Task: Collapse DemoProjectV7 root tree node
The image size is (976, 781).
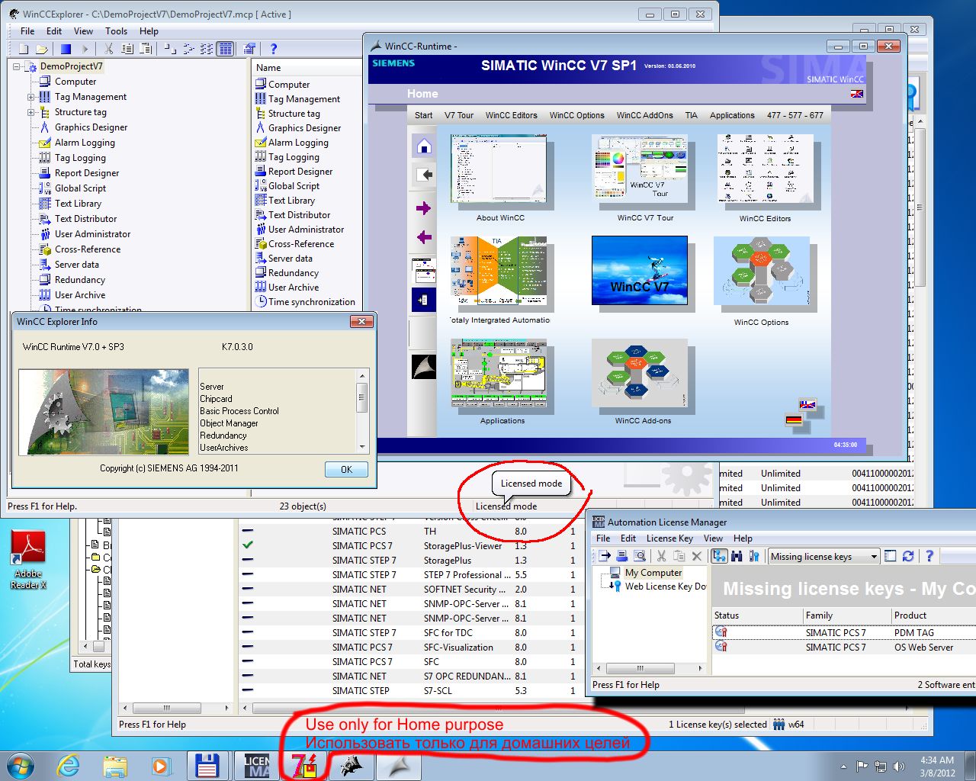Action: point(17,66)
